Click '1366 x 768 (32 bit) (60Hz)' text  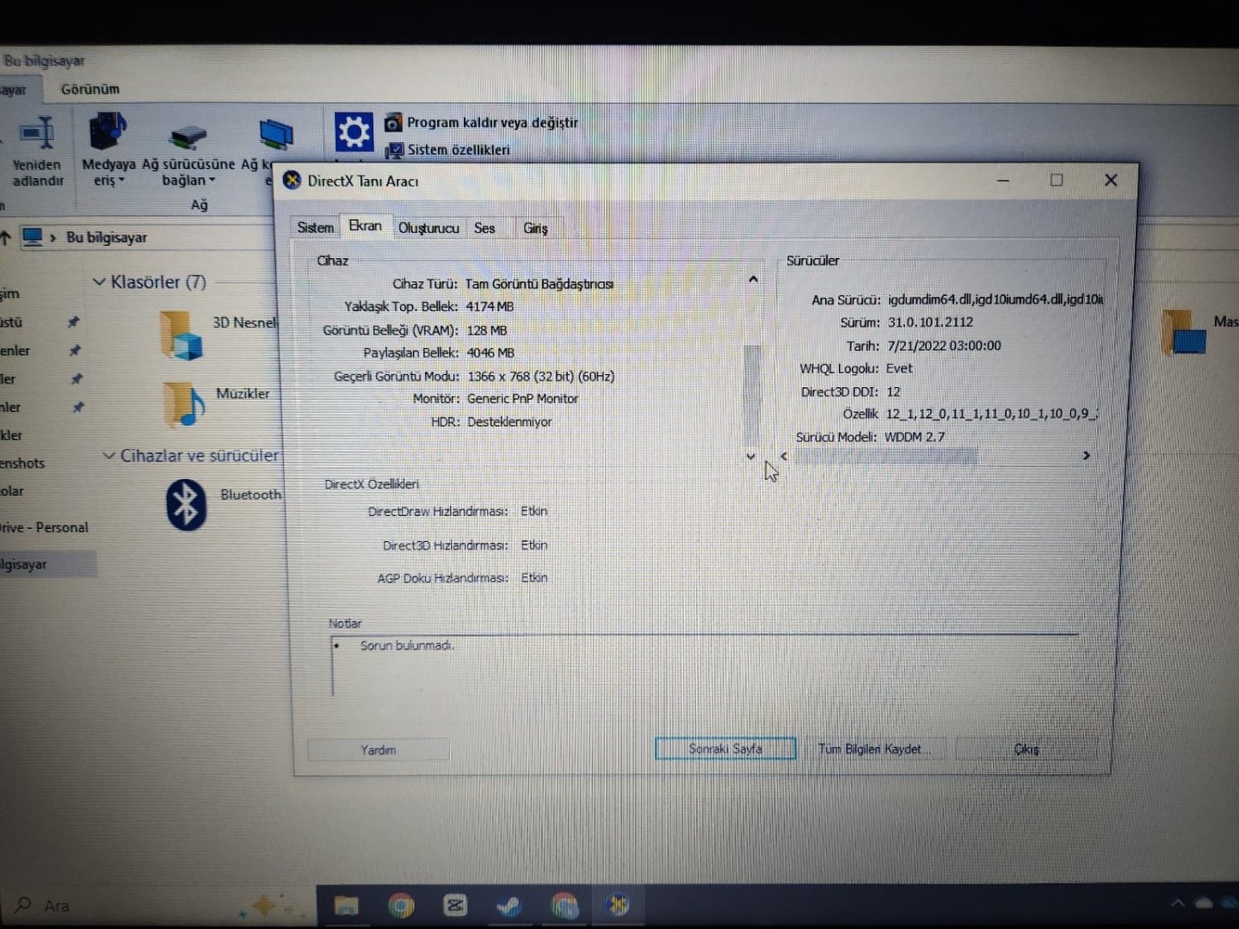(x=541, y=376)
